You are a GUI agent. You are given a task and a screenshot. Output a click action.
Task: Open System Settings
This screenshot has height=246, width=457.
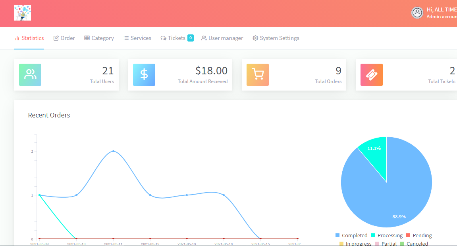(x=276, y=38)
